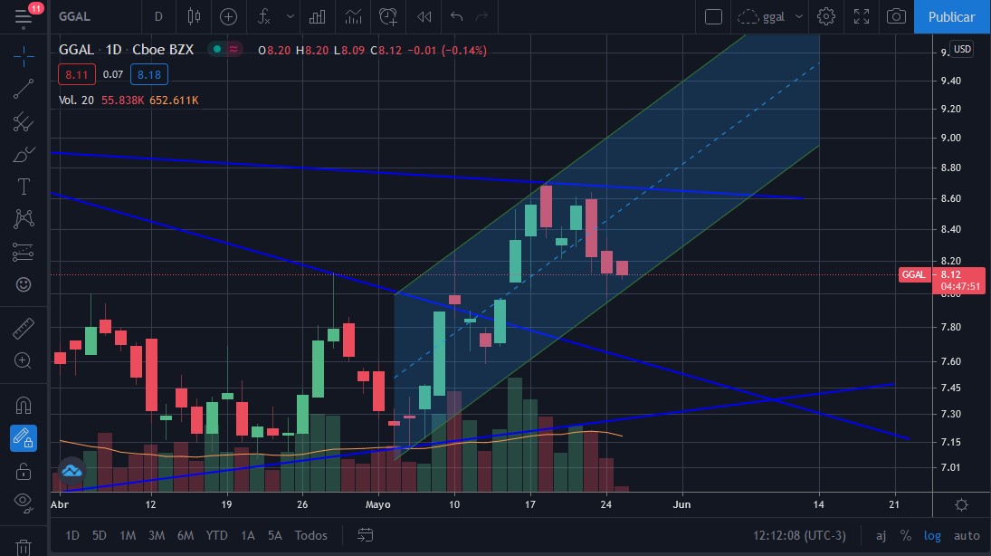Viewport: 991px width, 556px height.
Task: Expand the indicators favorites dropdown arrow
Action: pos(291,17)
